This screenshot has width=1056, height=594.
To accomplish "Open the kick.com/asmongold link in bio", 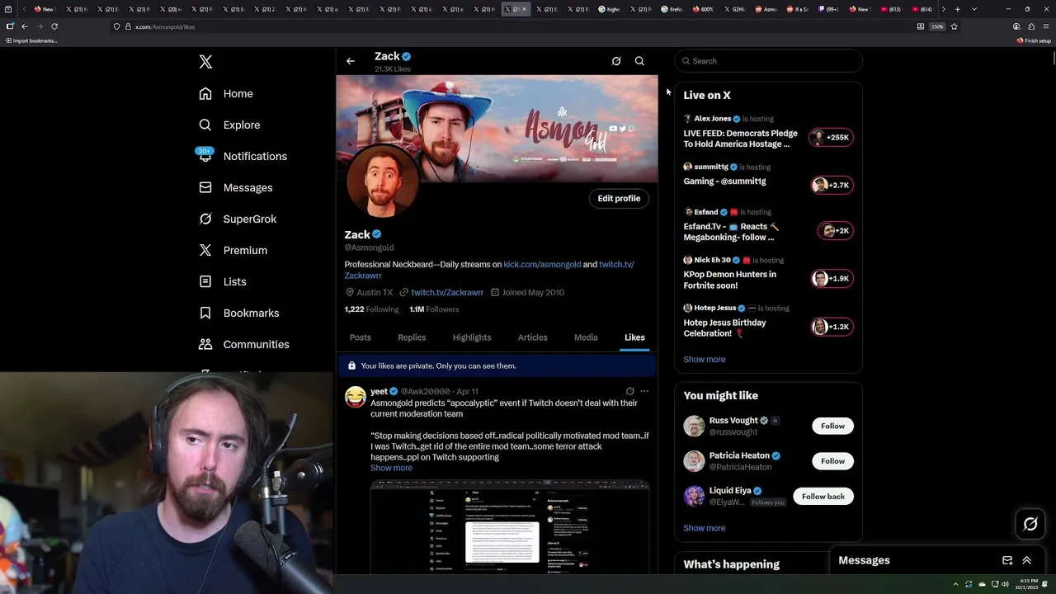I will pos(542,265).
